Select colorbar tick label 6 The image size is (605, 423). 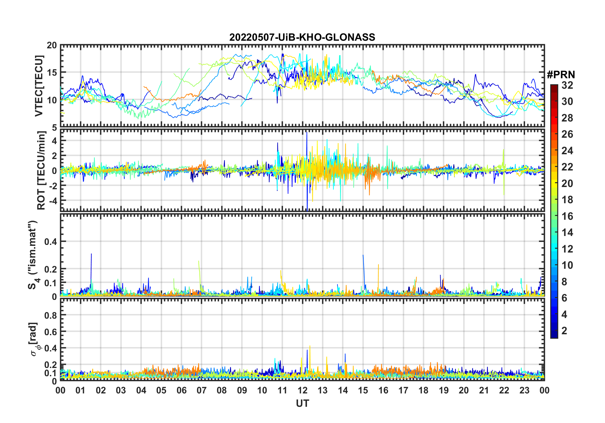tap(565, 298)
